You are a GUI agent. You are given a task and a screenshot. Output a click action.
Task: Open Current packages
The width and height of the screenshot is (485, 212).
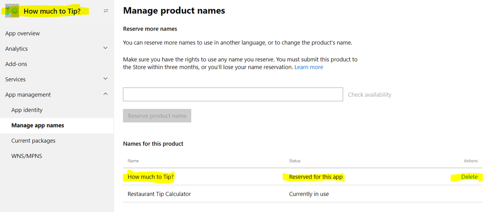(x=33, y=141)
